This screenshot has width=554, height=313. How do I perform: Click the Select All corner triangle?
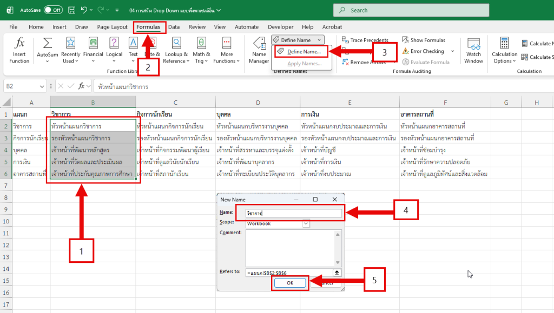pos(6,102)
